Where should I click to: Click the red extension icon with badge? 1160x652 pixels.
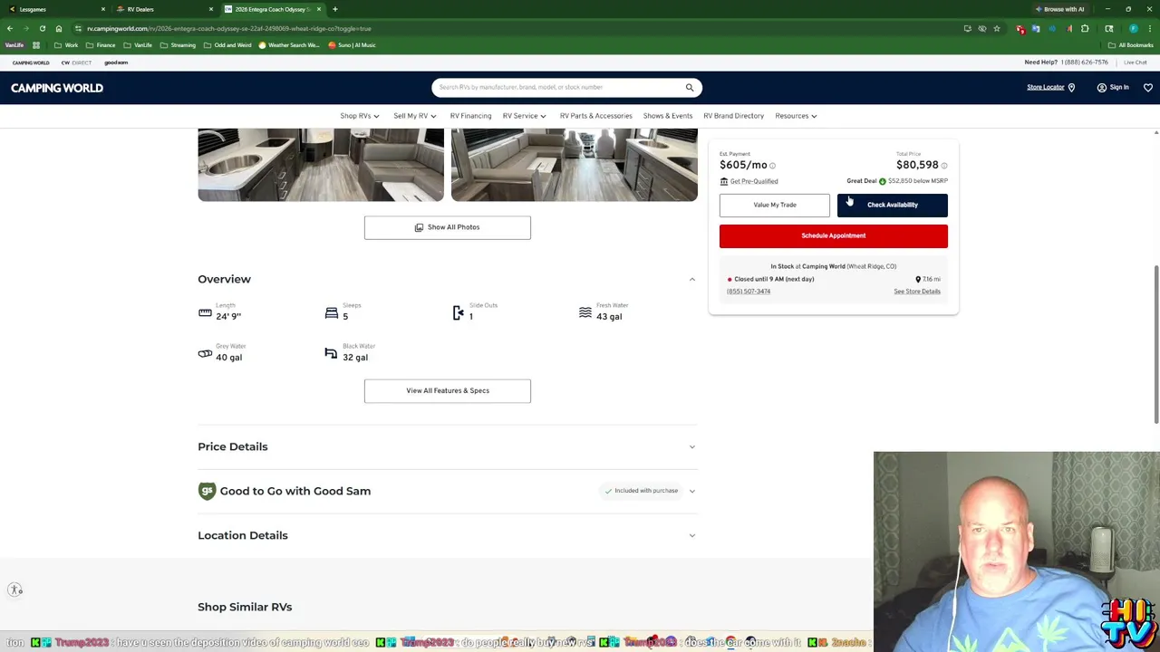1020,29
